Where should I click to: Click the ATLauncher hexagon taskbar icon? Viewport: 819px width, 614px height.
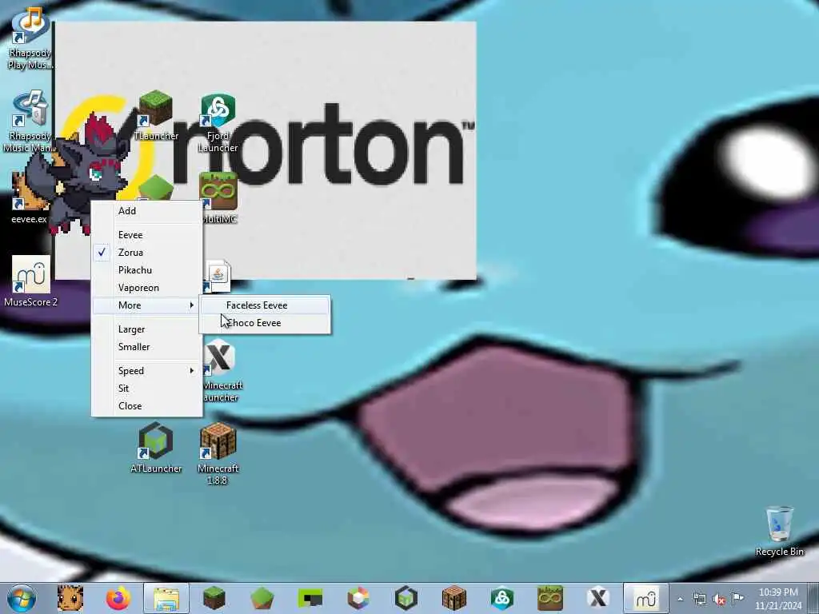(406, 598)
